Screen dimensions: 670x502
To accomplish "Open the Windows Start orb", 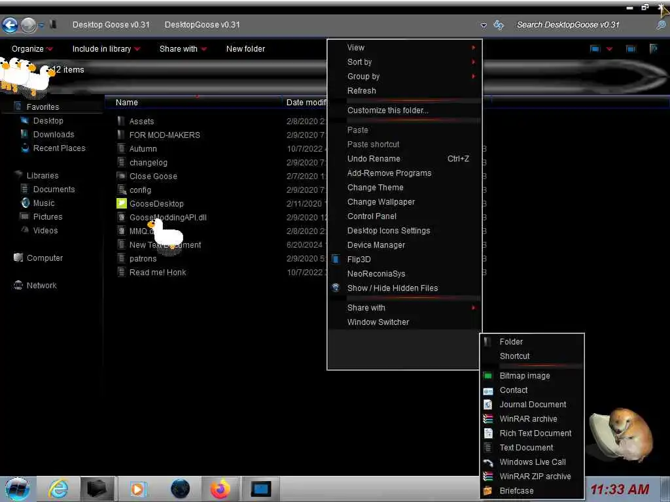I will point(17,489).
